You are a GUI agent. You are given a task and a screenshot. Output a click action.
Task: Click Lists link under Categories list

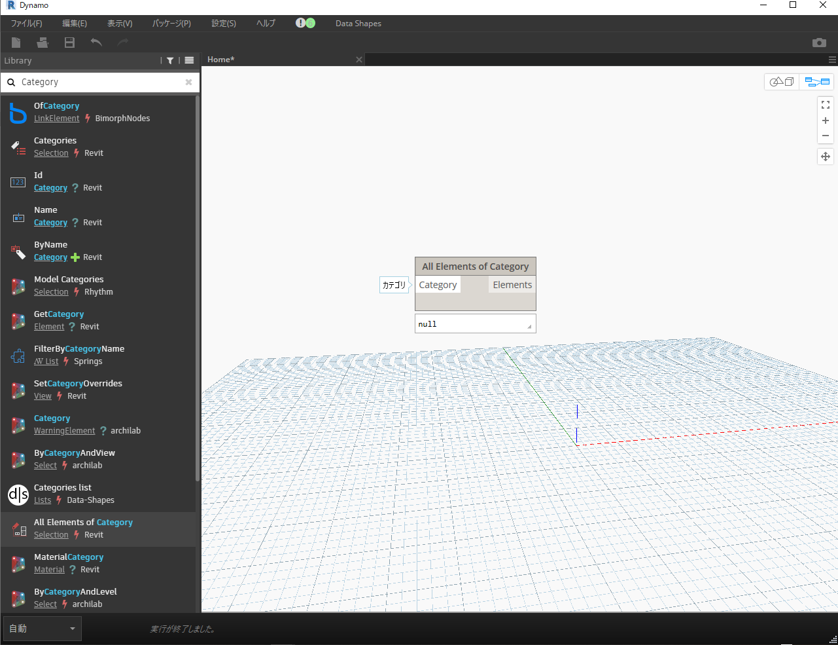(x=43, y=500)
